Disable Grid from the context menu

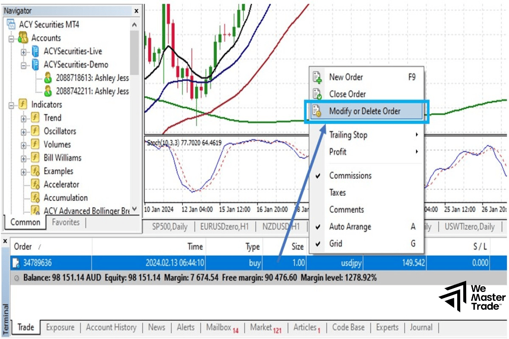337,244
